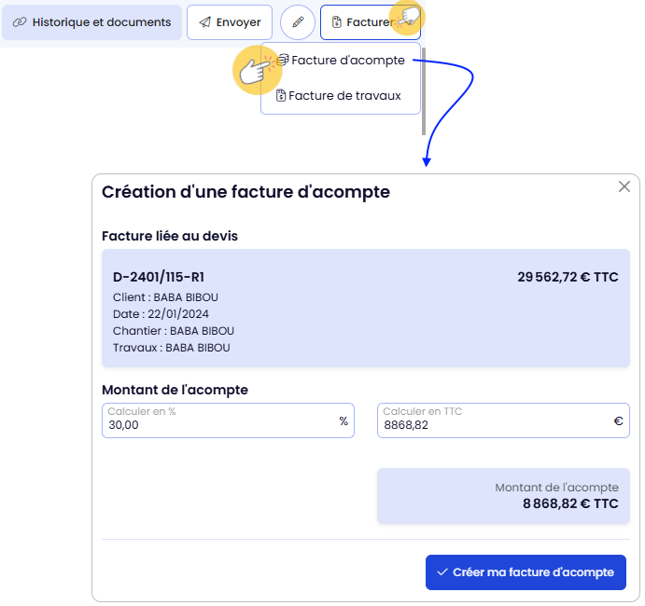The image size is (645, 606).
Task: Click the link icon in Historique et documents
Action: click(x=20, y=22)
